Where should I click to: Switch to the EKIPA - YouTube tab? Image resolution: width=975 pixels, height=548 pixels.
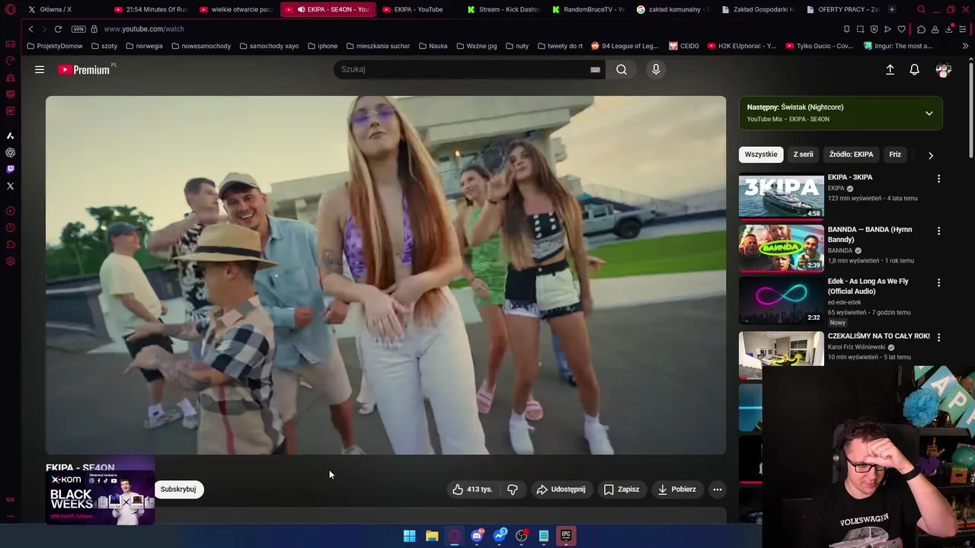click(418, 9)
